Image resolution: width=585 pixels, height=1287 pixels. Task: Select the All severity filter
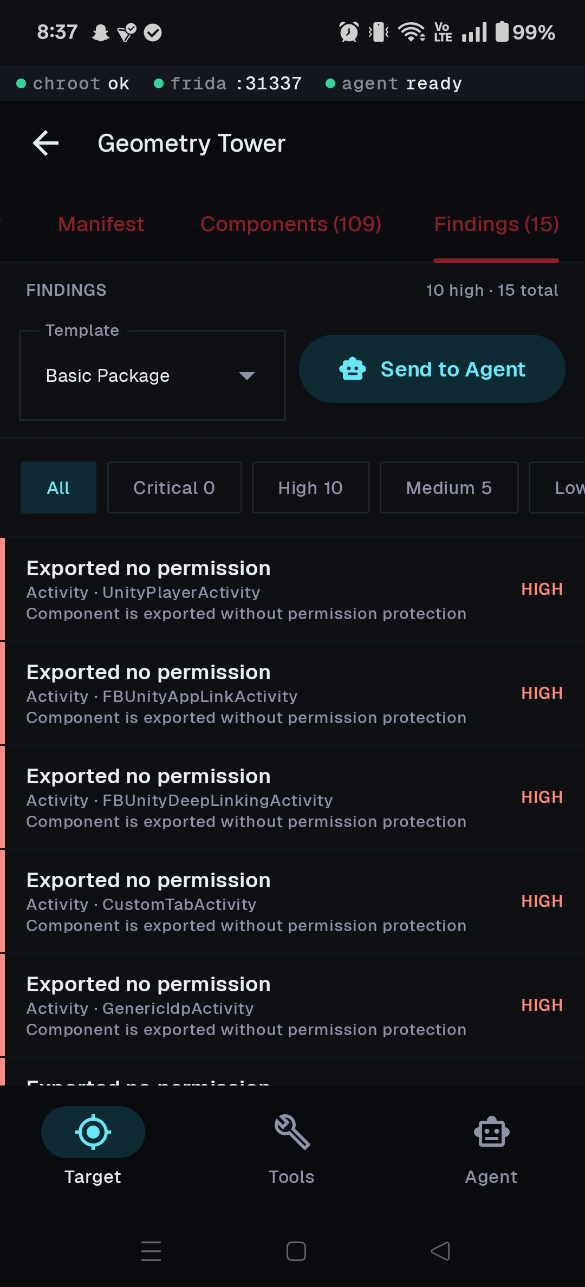coord(58,487)
